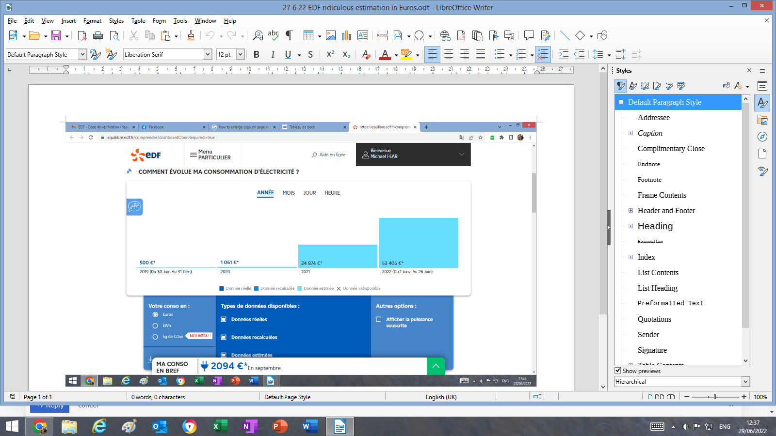776x436 pixels.
Task: Click the yellow highlighting color swatch
Action: [x=406, y=55]
